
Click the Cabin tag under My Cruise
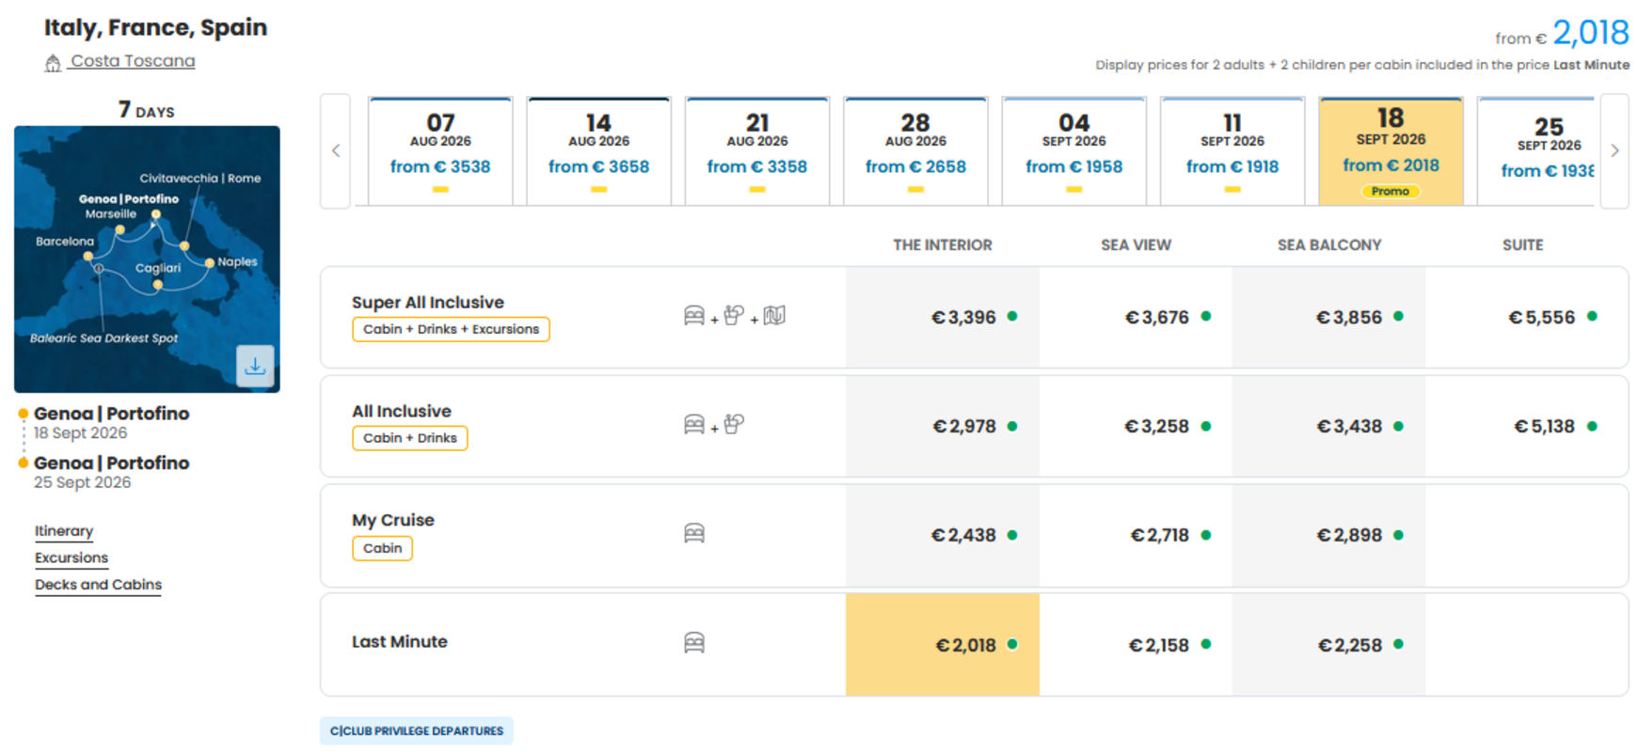pos(382,548)
